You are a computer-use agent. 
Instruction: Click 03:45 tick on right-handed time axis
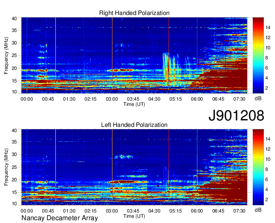(x=133, y=99)
